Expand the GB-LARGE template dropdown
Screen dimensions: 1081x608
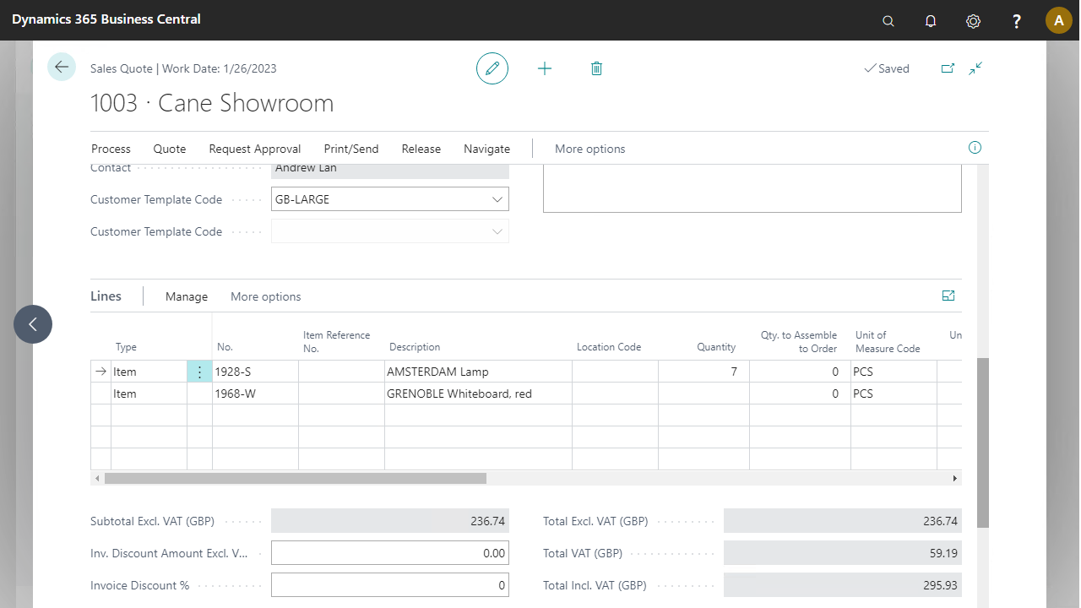(x=497, y=199)
